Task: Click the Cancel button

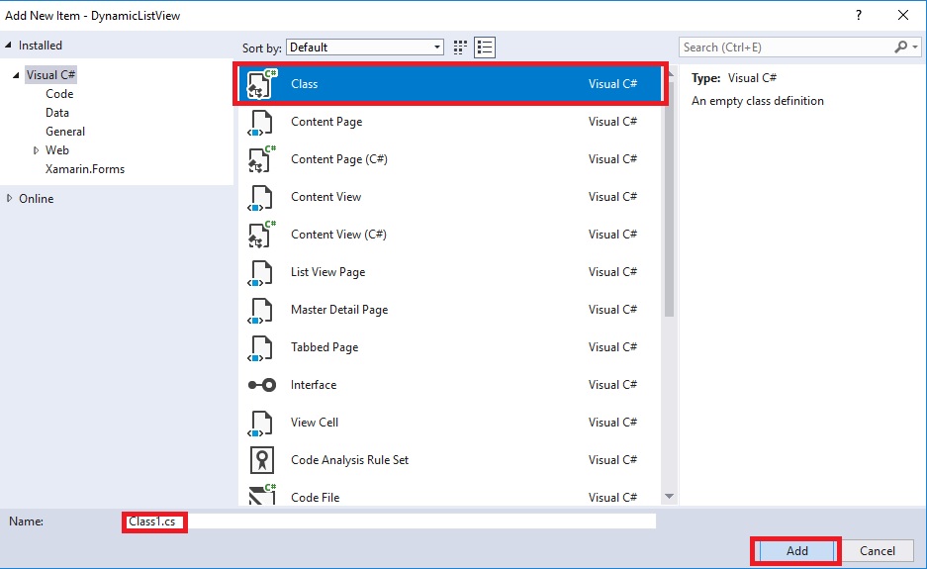Action: point(878,550)
